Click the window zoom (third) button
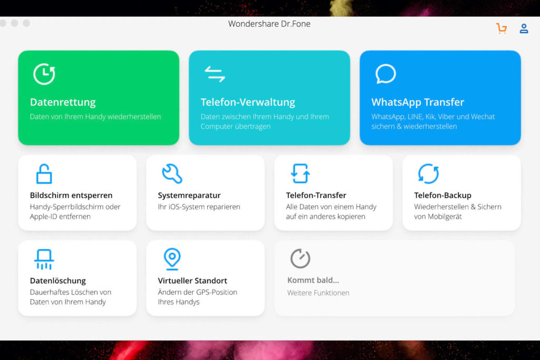 coord(26,23)
